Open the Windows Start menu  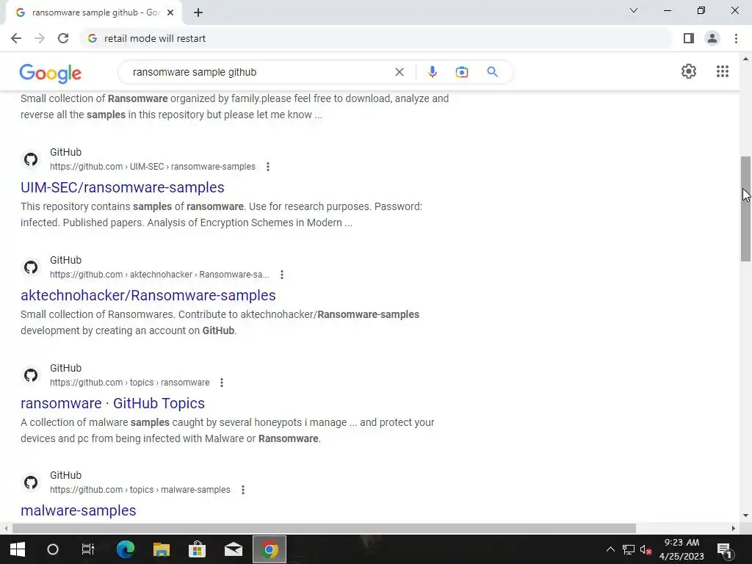pyautogui.click(x=18, y=549)
